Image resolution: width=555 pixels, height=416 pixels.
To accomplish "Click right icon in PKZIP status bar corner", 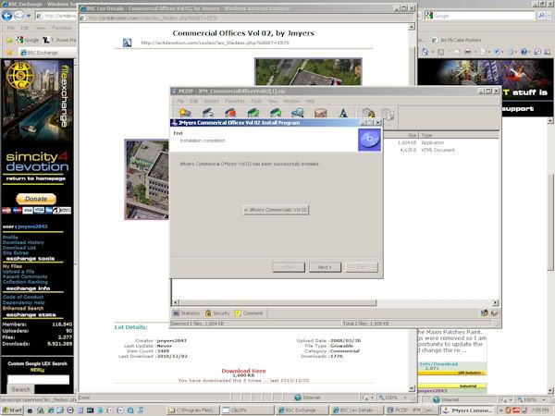I will tap(495, 313).
